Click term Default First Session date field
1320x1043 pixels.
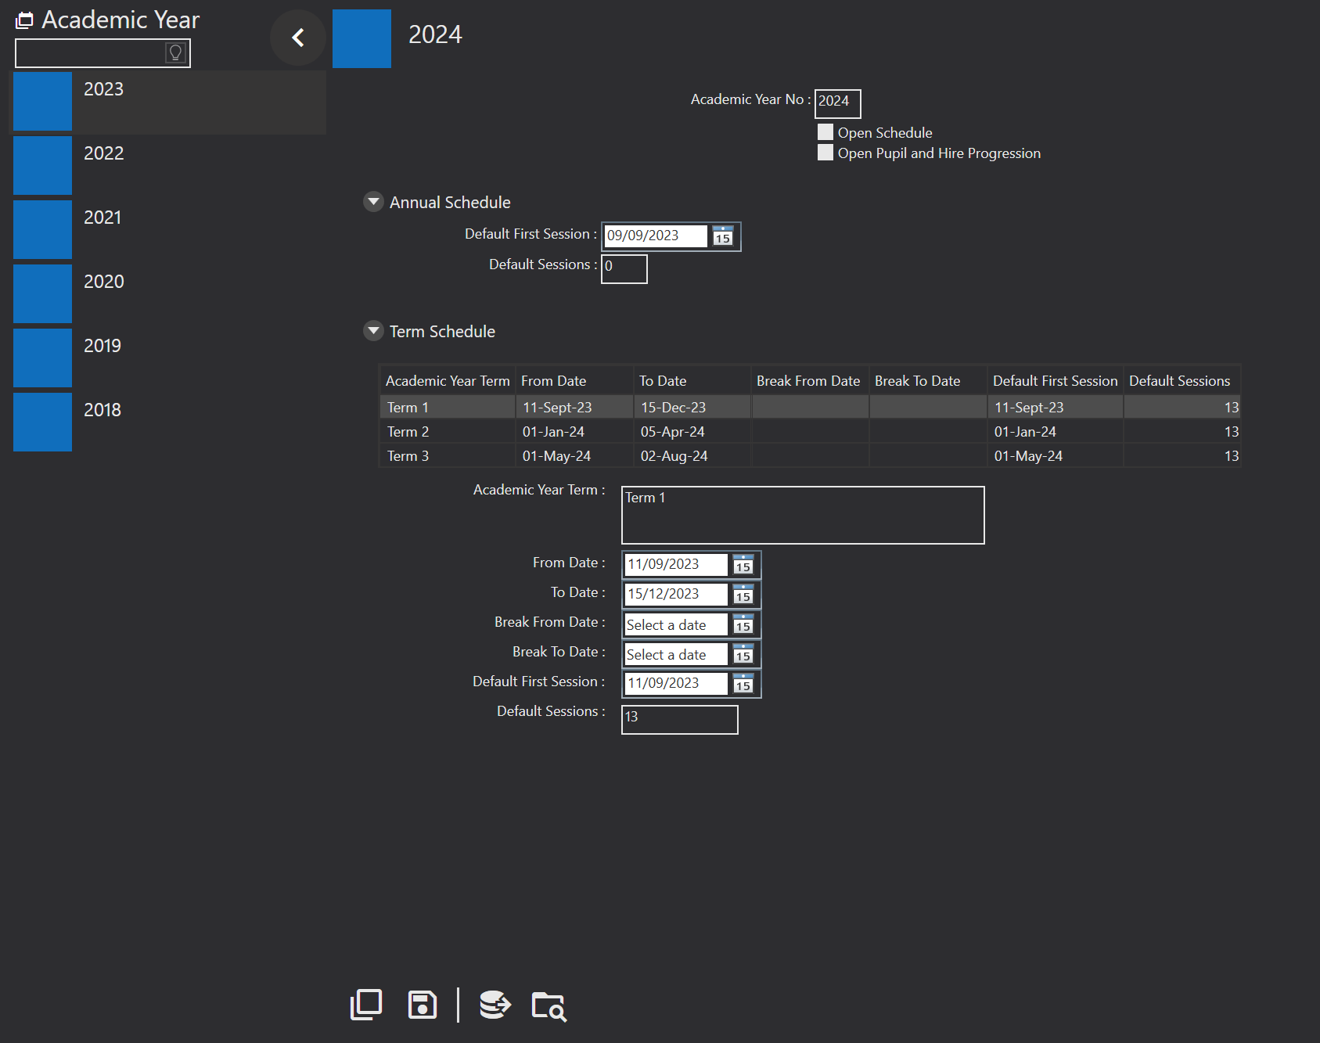pos(676,684)
